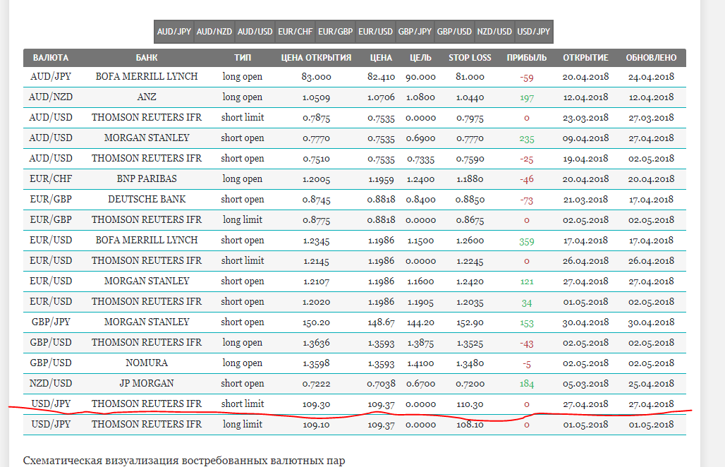725x467 pixels.
Task: Open the EUR/CHF filter tab
Action: (295, 32)
